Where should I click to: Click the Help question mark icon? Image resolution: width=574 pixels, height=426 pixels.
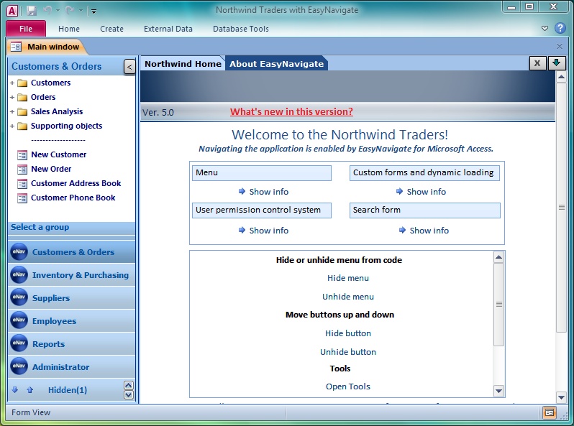click(x=560, y=28)
